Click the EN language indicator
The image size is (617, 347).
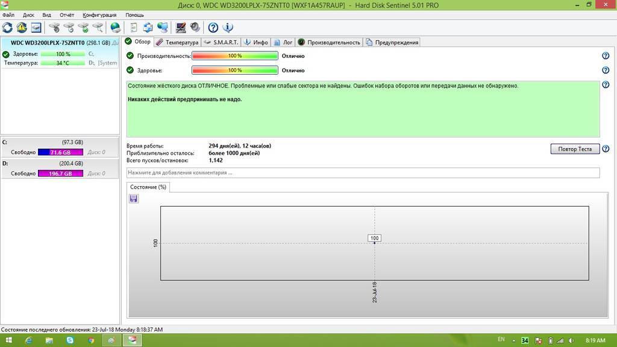coord(501,339)
